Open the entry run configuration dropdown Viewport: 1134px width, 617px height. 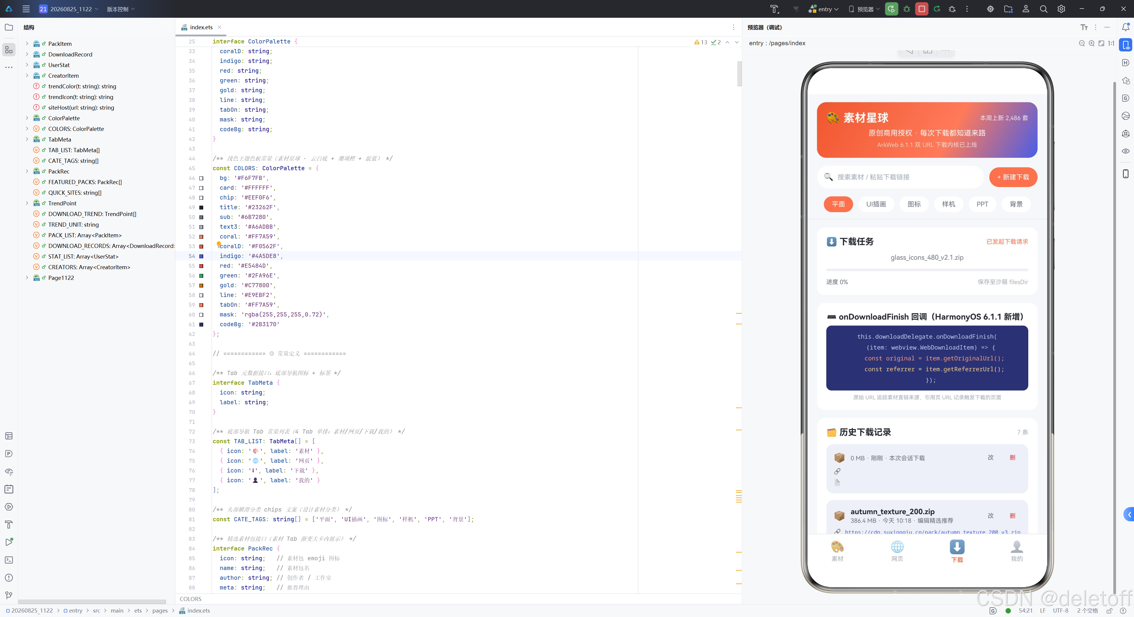(x=824, y=9)
